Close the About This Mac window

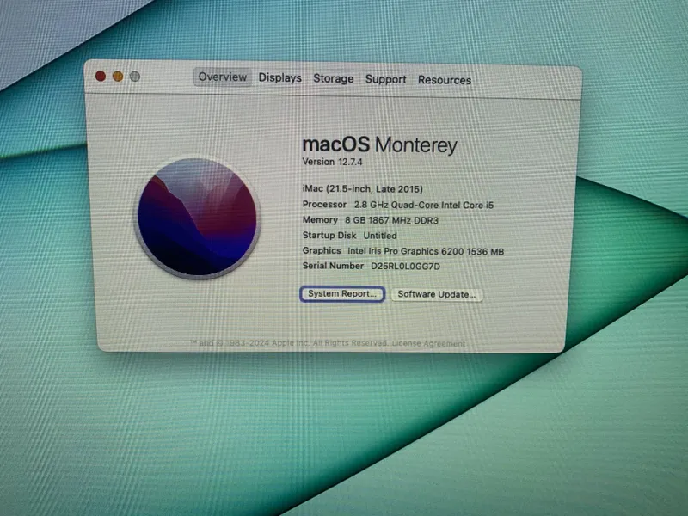point(101,76)
